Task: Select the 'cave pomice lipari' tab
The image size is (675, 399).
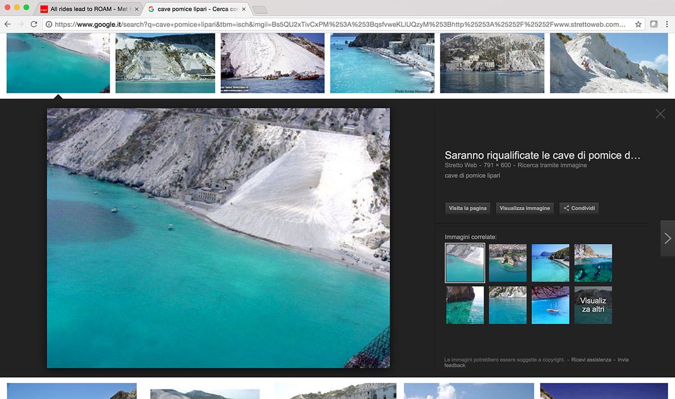Action: point(194,9)
